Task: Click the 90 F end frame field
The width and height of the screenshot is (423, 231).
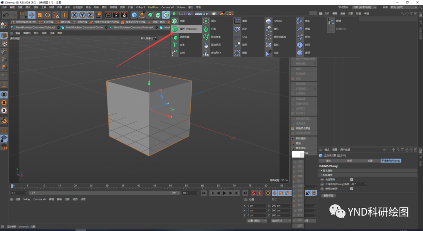Action: point(190,193)
